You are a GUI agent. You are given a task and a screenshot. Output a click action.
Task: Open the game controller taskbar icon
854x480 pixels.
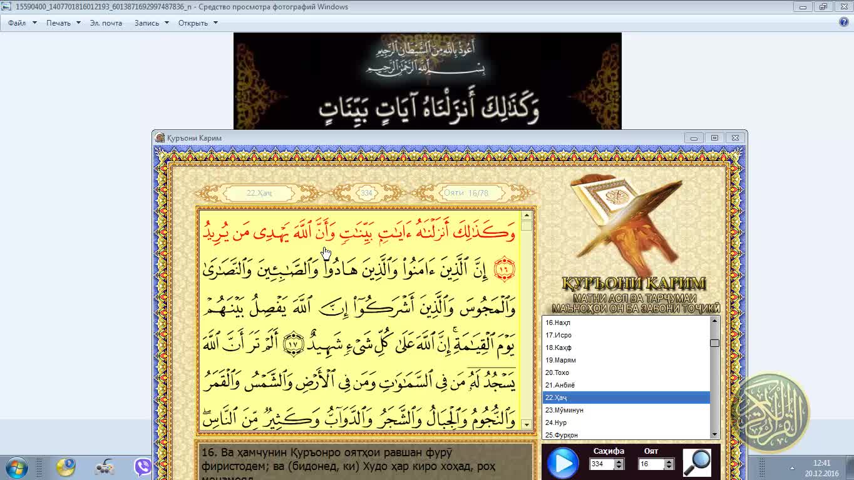[x=104, y=467]
